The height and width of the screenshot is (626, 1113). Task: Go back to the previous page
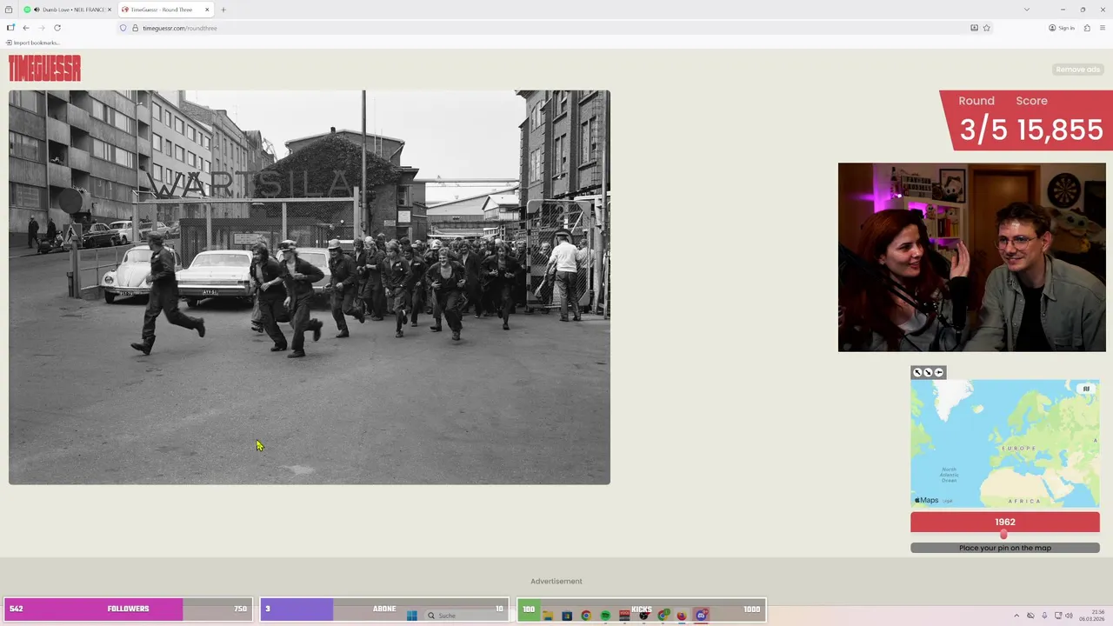(26, 28)
